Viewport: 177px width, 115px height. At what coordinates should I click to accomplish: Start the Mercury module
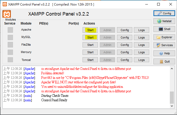coord(90,52)
